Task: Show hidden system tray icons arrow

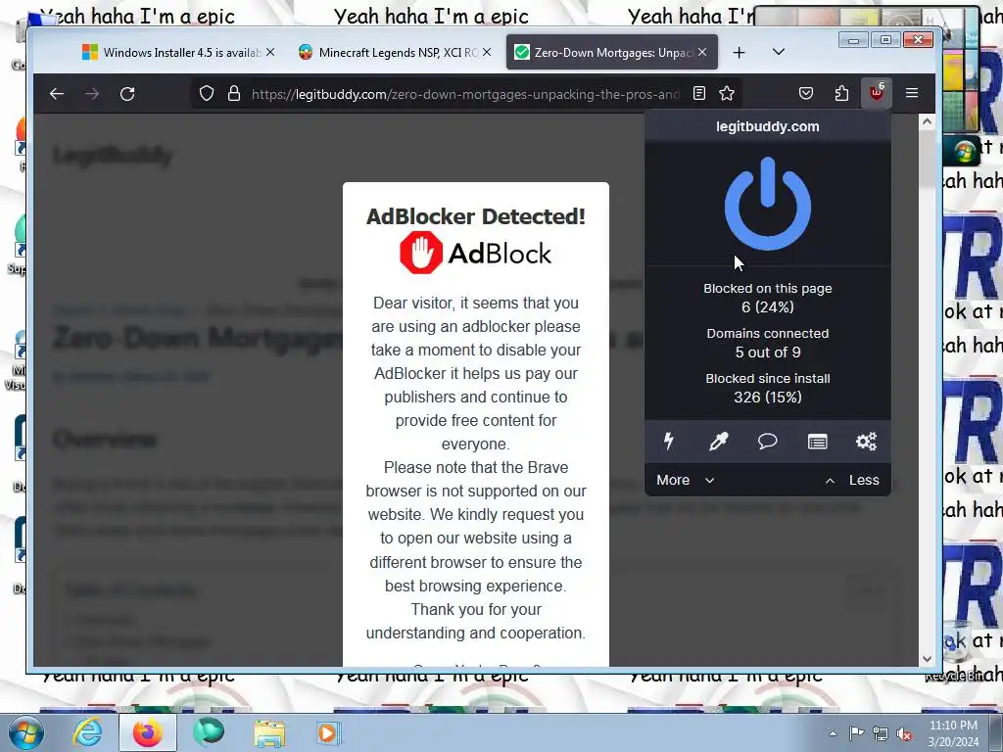Action: click(x=833, y=733)
